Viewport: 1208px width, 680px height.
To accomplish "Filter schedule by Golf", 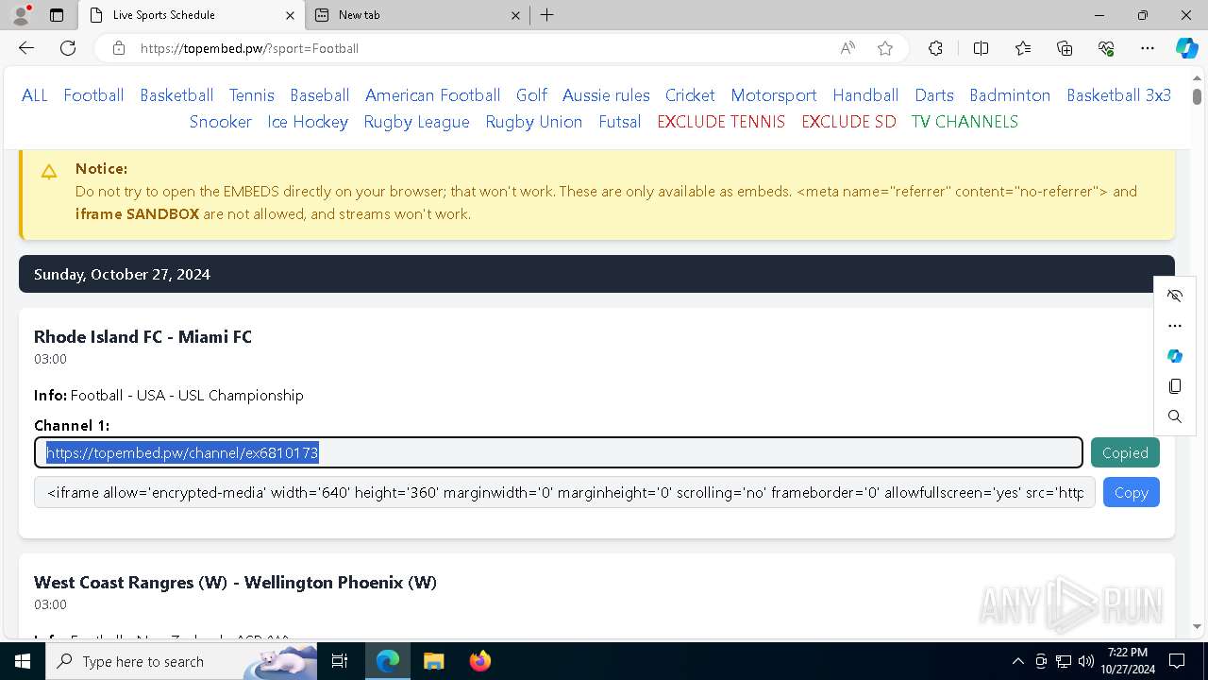I will [531, 95].
